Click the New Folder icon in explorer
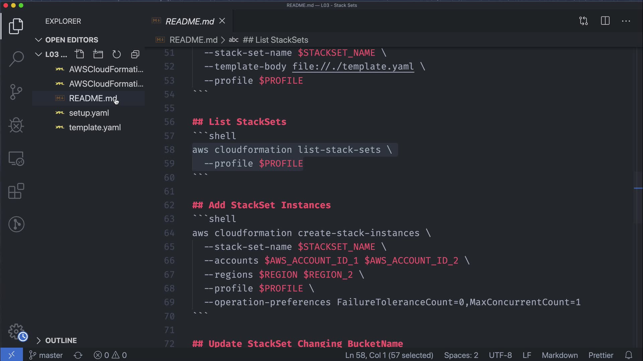This screenshot has width=643, height=361. click(x=98, y=54)
